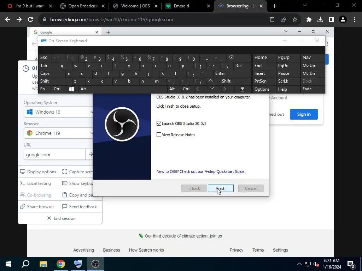
Task: Open browser downloads icon
Action: click(320, 20)
